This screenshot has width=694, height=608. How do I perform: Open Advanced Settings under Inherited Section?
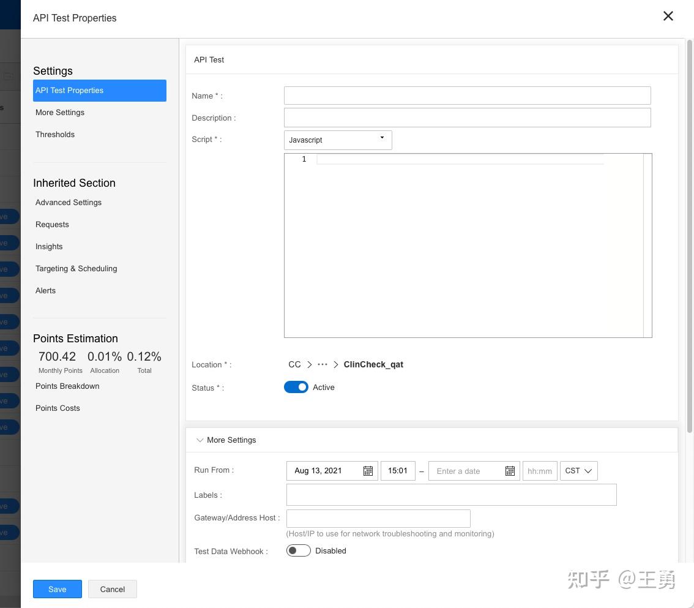68,202
